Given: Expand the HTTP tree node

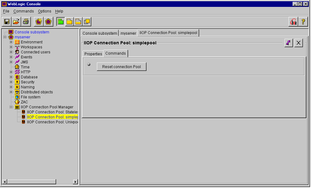Looking at the screenshot, I should (11, 72).
